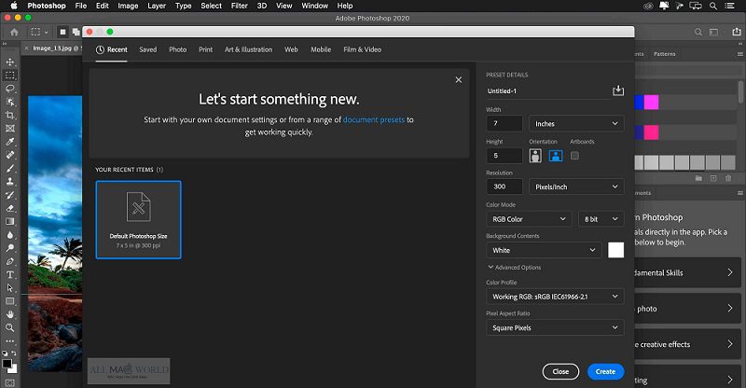The image size is (746, 388).
Task: Select the Blur tool
Action: [x=10, y=235]
